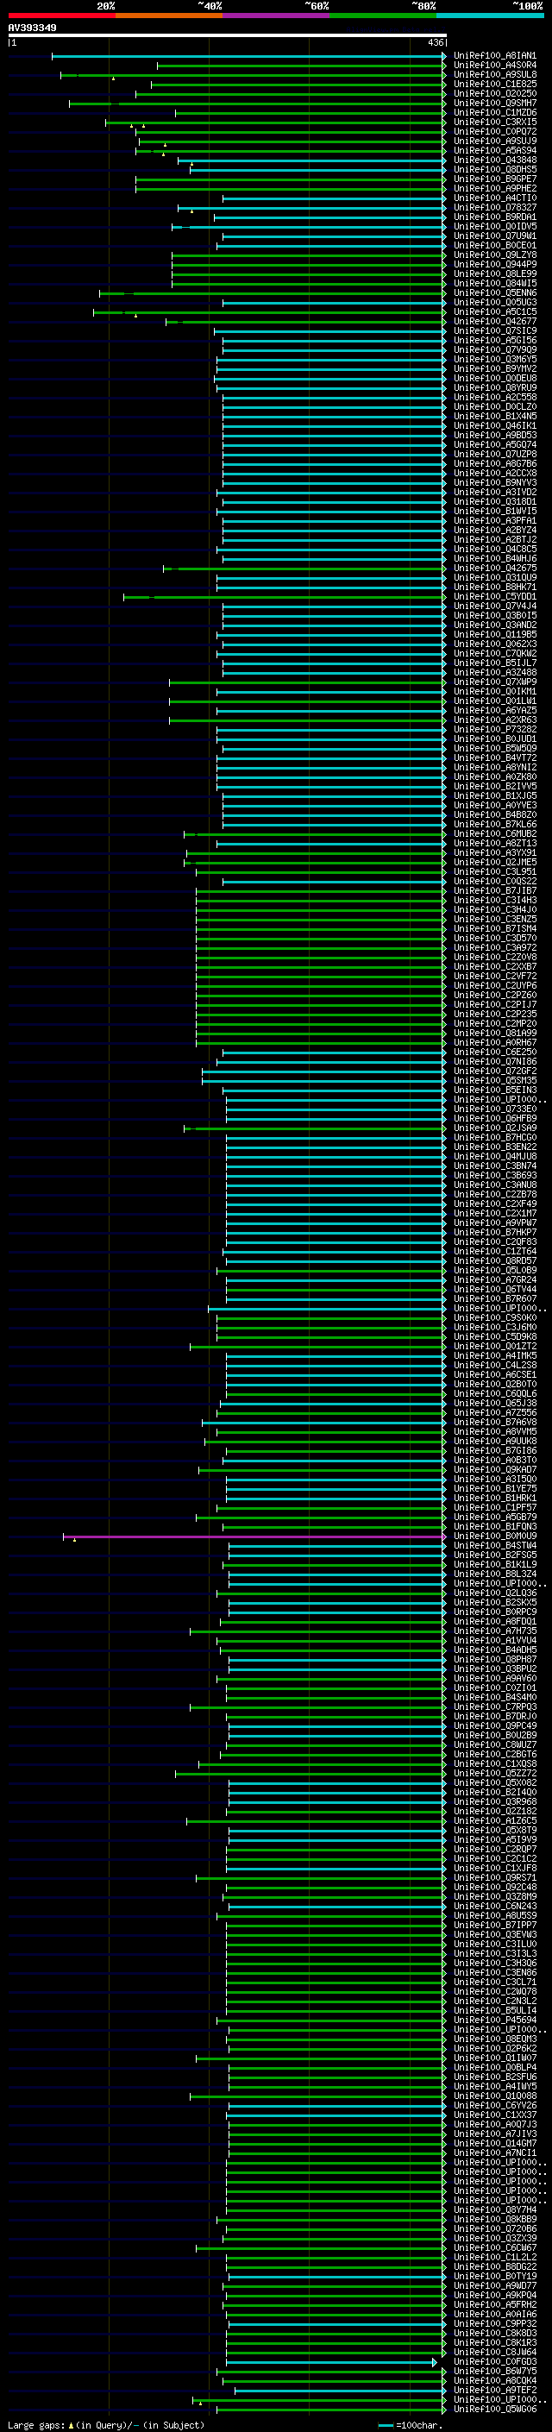Viewport: 552px width, 2432px height.
Task: Click the white query sequence bar
Action: tap(228, 36)
